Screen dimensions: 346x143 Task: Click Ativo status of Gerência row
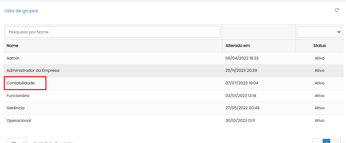(x=320, y=108)
